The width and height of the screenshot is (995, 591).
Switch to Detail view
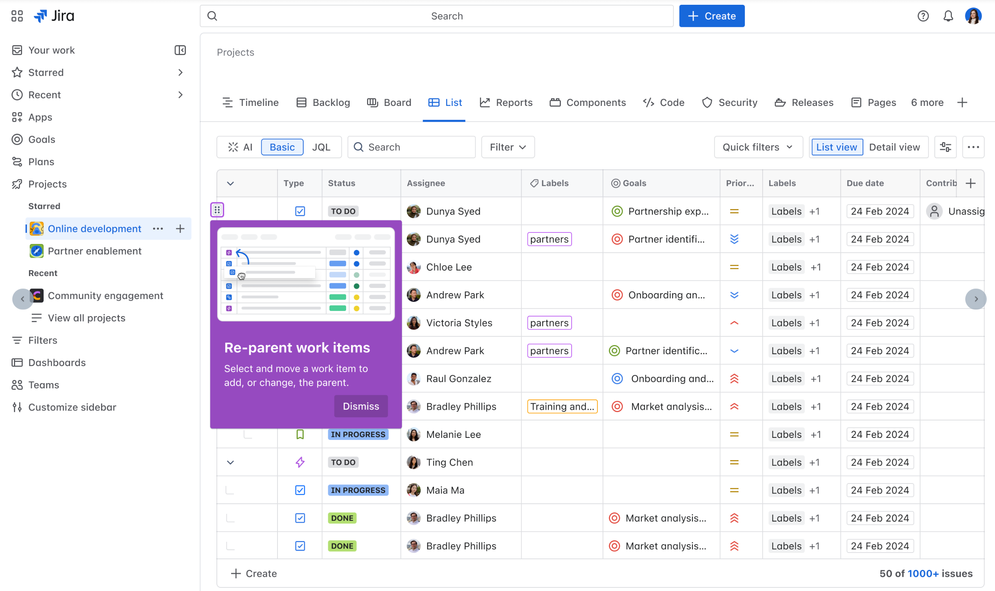[895, 147]
